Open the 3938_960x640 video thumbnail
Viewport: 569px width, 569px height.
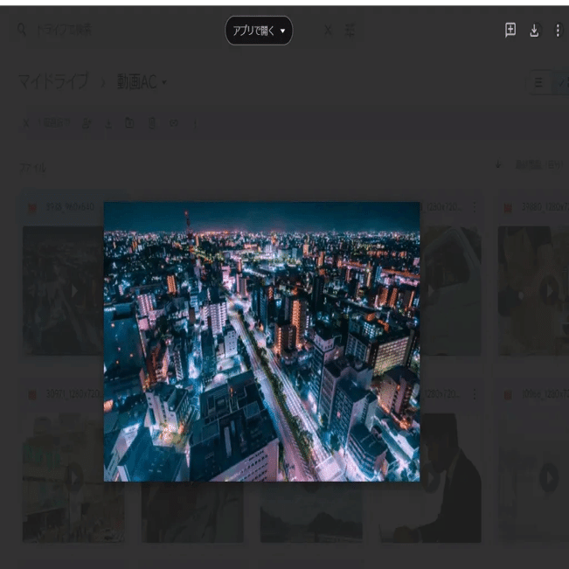pyautogui.click(x=63, y=291)
